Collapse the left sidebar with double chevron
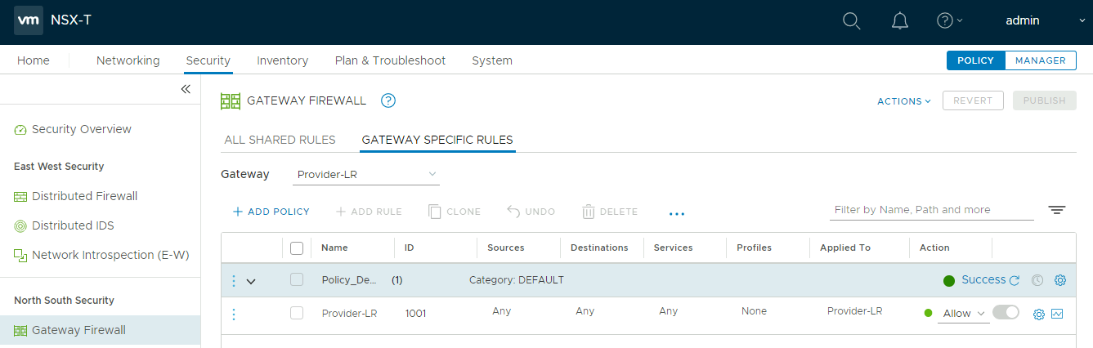Screen dimensions: 1093x348 pos(186,89)
